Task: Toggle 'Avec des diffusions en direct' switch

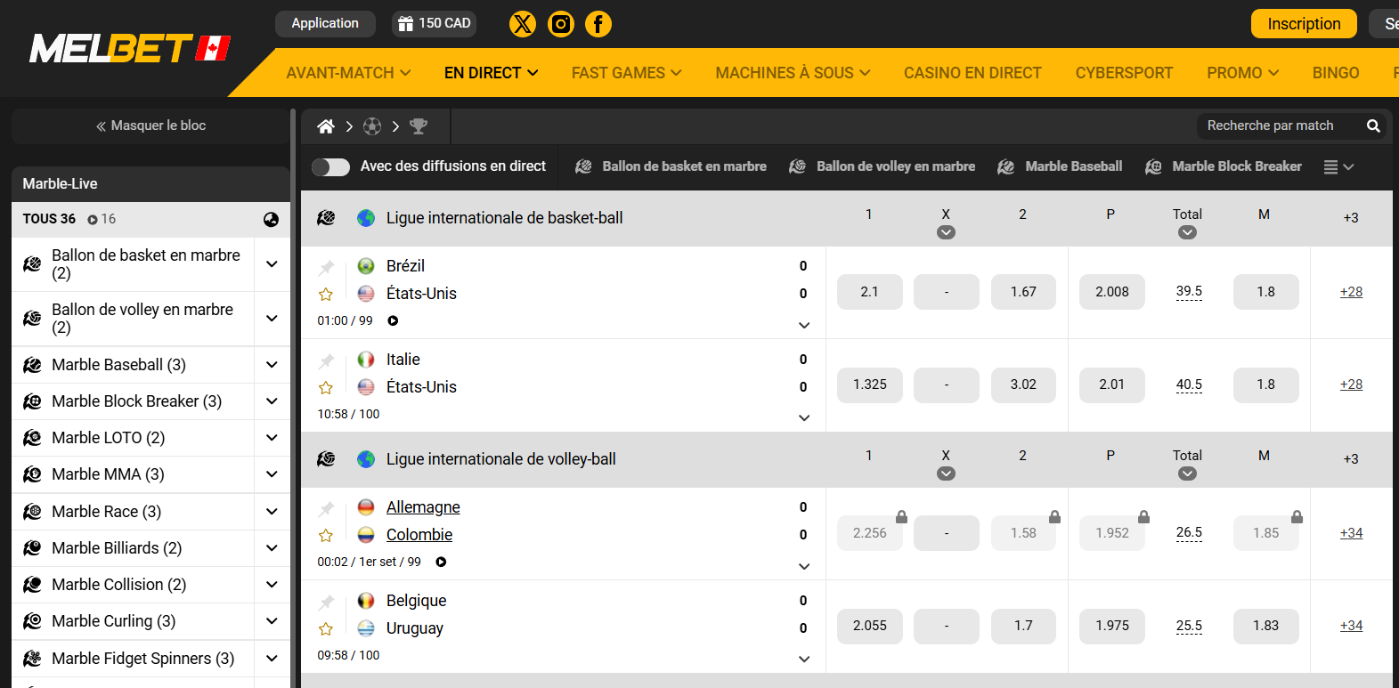Action: coord(330,166)
